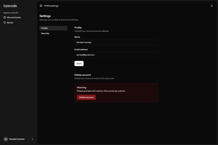Open the Daniela Fuentes account name

pos(17,139)
